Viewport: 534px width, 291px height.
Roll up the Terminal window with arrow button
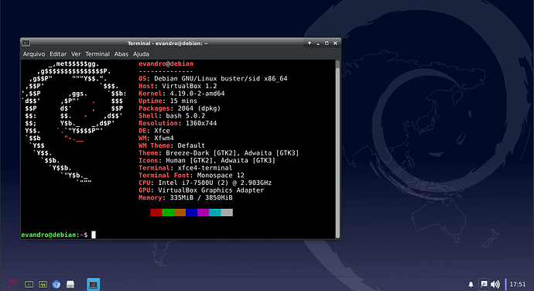tap(310, 43)
